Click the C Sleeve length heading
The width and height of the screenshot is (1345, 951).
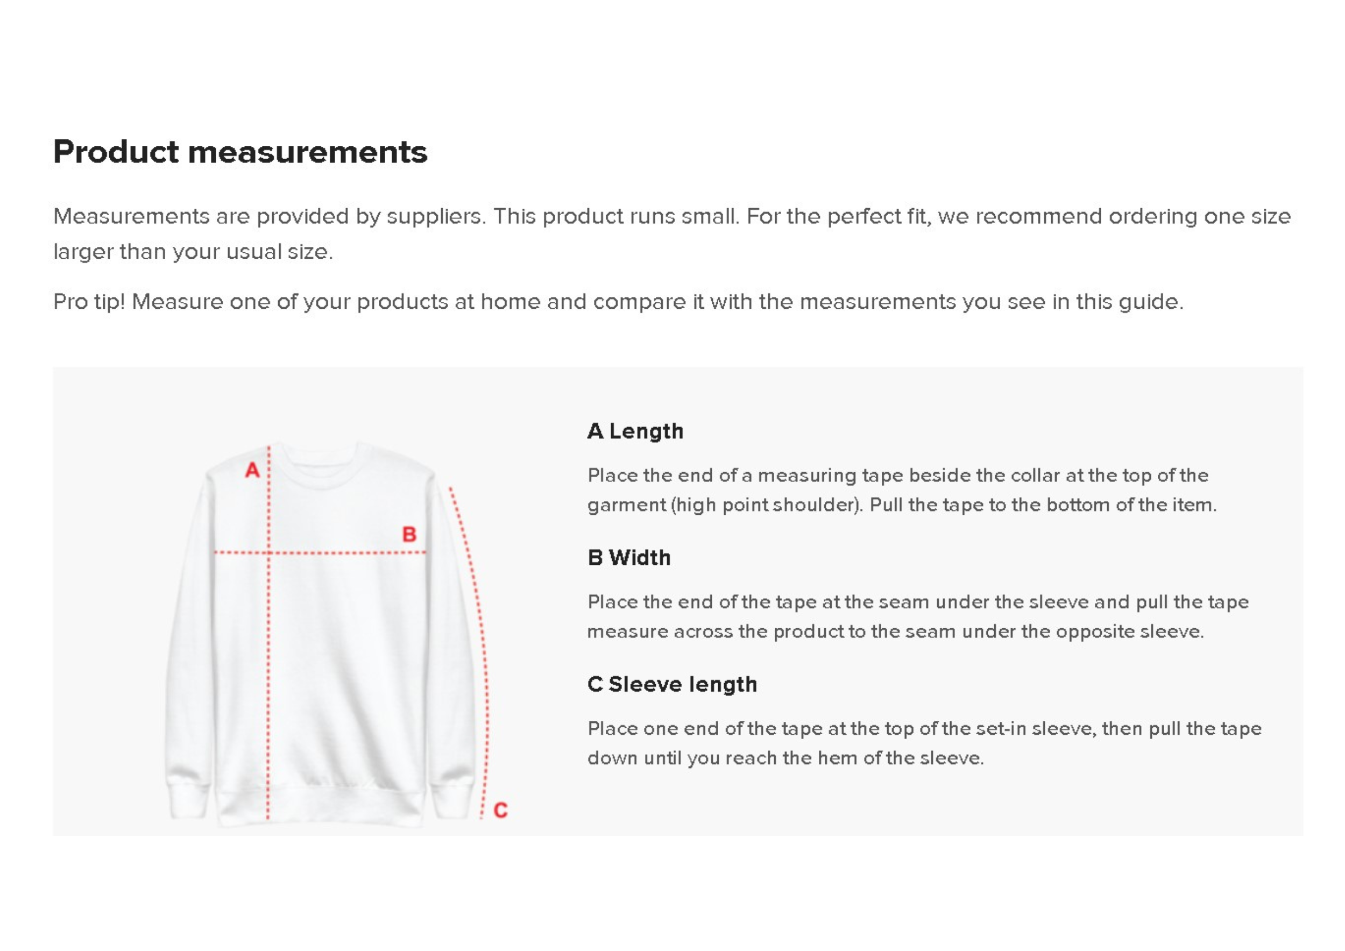672,684
